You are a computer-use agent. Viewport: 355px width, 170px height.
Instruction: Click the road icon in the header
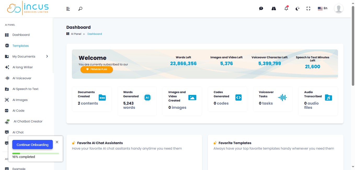pyautogui.click(x=274, y=9)
